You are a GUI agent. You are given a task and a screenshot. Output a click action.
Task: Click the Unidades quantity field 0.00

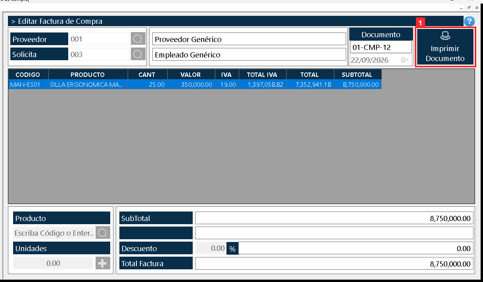click(x=54, y=263)
